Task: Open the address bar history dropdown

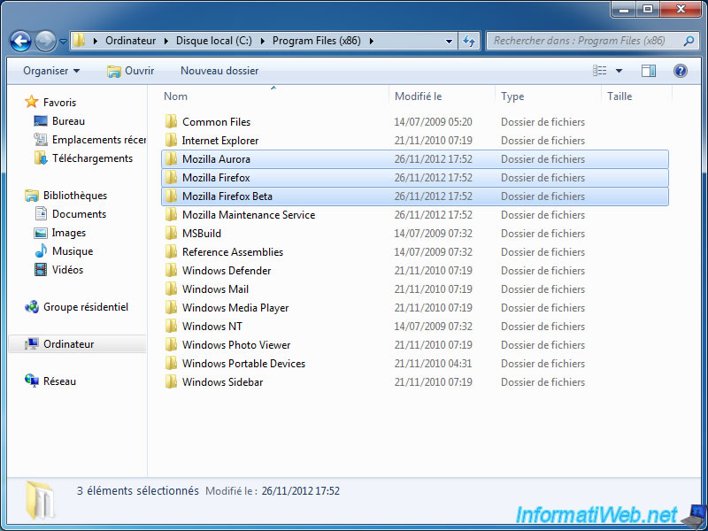Action: tap(449, 41)
